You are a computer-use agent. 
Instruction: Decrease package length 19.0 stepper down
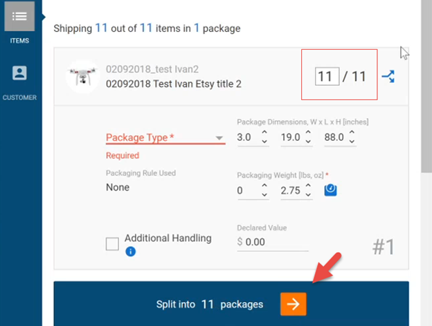pos(308,142)
